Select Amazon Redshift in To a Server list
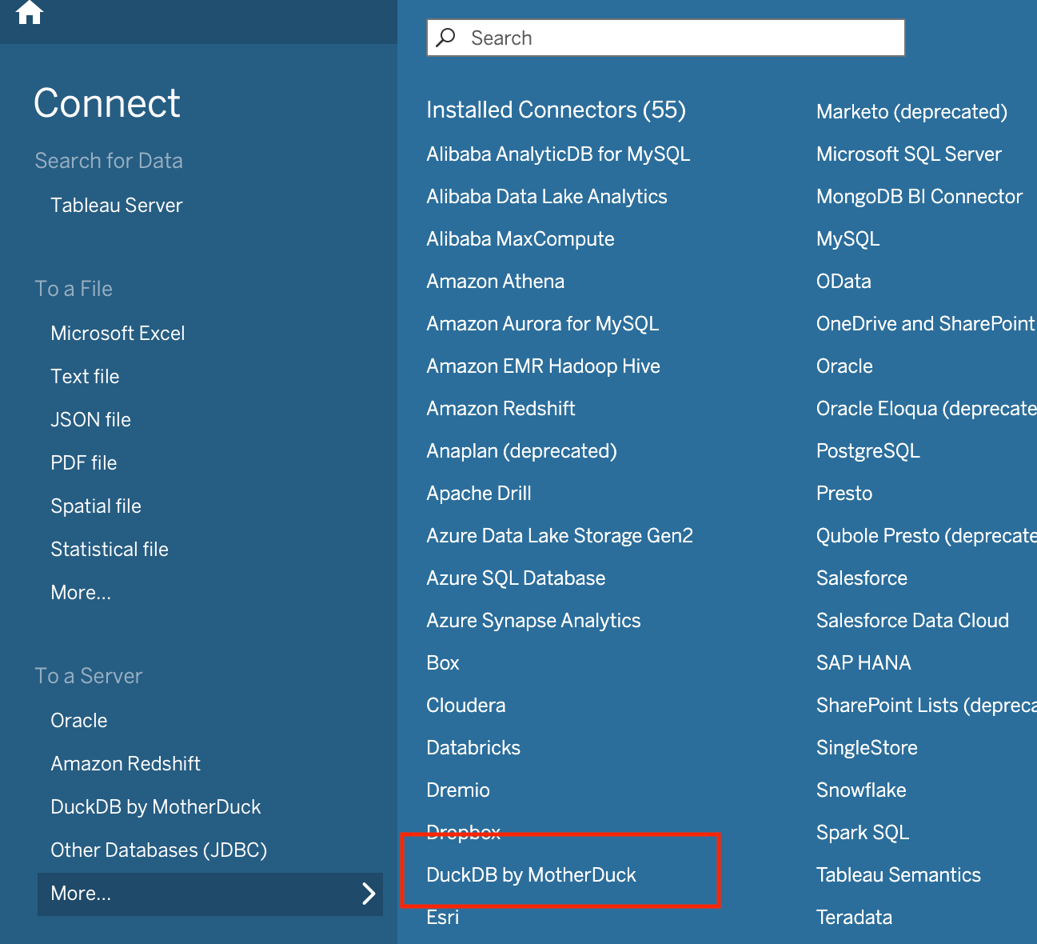The image size is (1037, 944). pyautogui.click(x=126, y=764)
